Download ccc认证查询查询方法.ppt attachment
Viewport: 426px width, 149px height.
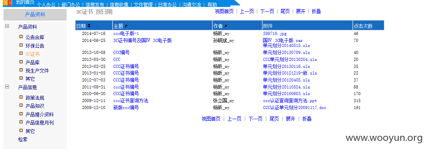point(290,100)
